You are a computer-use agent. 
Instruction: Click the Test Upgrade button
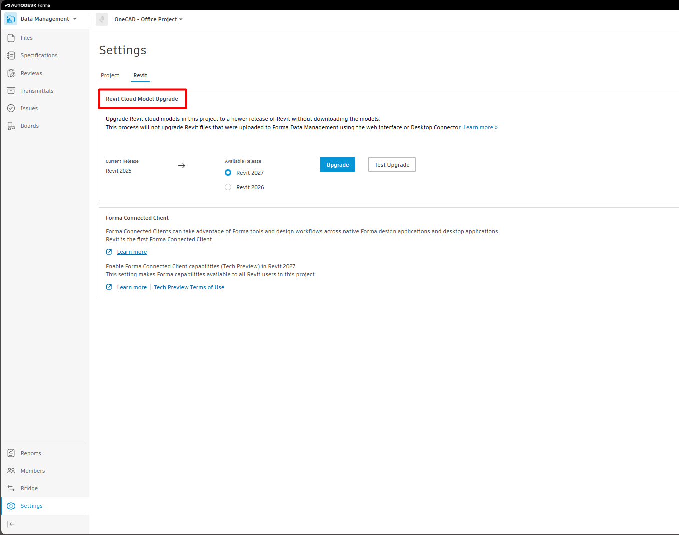[392, 165]
